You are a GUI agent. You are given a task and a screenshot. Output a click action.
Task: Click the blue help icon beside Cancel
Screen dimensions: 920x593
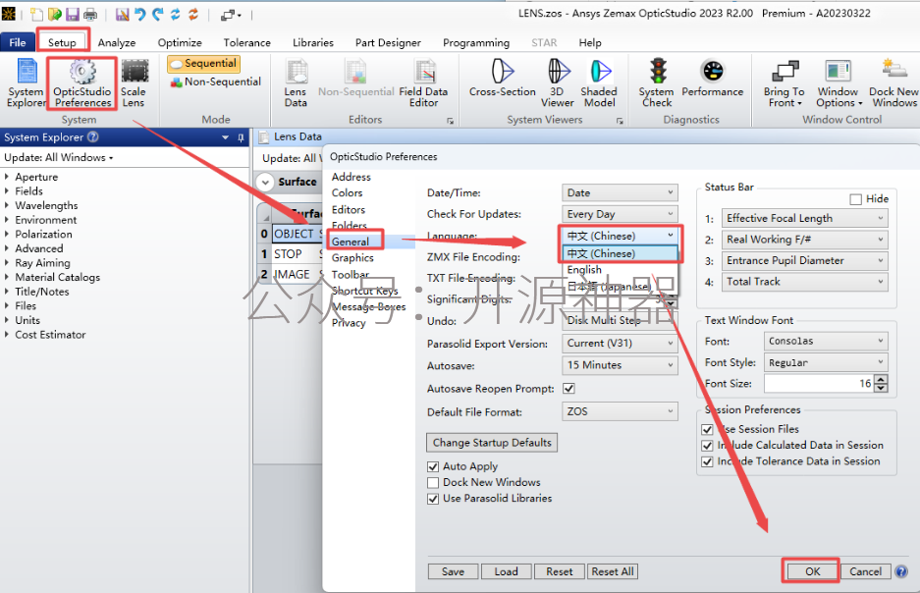pyautogui.click(x=901, y=571)
